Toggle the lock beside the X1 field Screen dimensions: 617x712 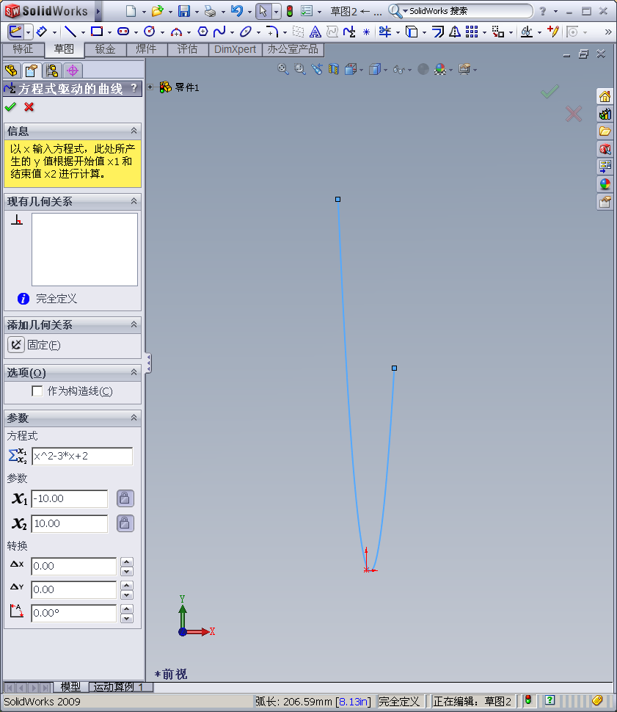tap(125, 498)
